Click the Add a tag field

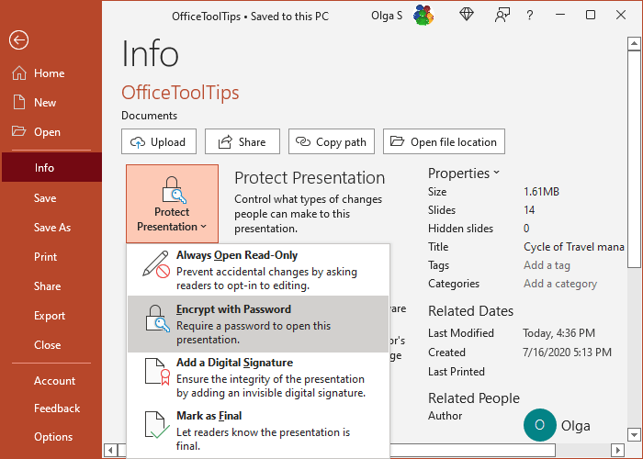click(x=548, y=265)
